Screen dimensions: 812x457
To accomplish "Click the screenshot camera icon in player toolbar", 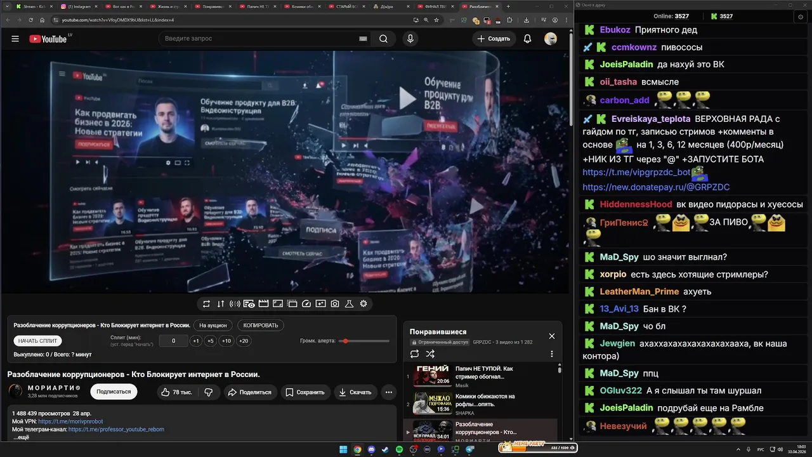I will click(x=334, y=304).
